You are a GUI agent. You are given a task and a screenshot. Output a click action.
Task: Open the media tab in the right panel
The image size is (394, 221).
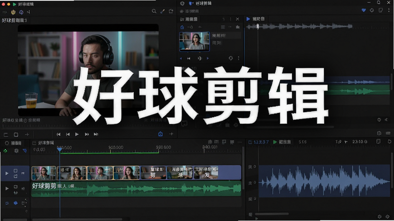(189, 19)
